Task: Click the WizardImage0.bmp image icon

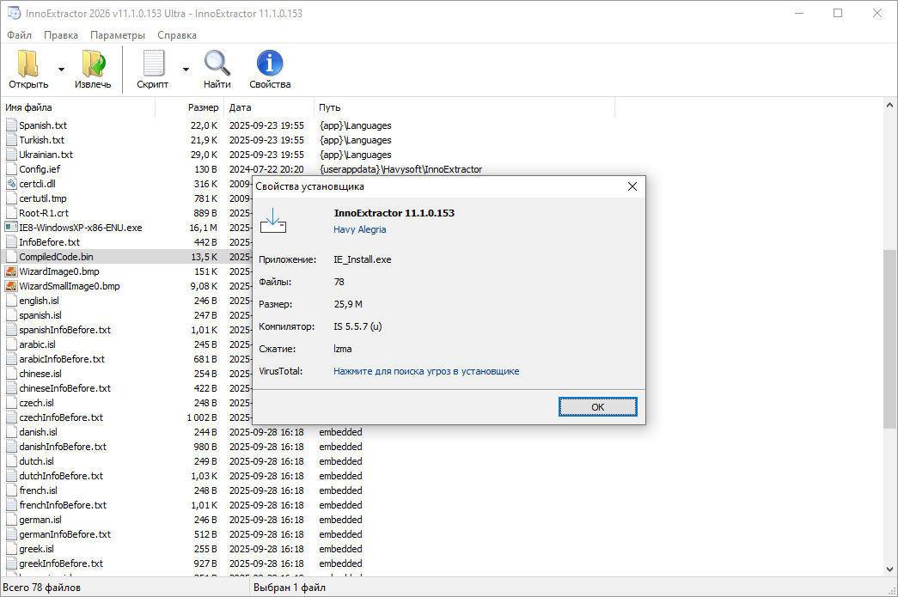Action: (x=11, y=271)
